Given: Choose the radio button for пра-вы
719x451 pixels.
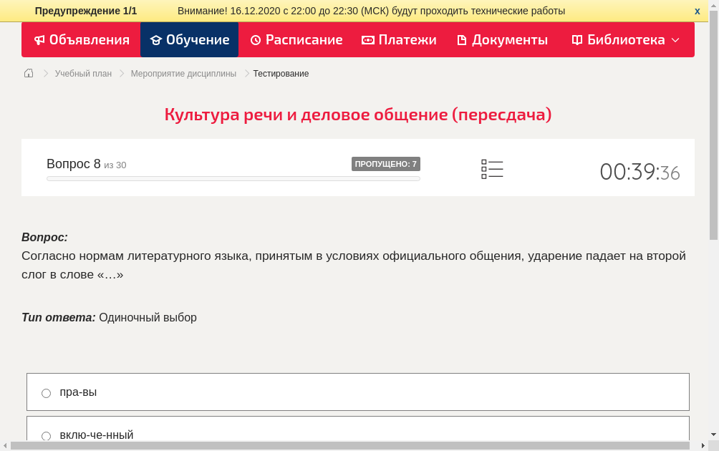Looking at the screenshot, I should click(46, 392).
